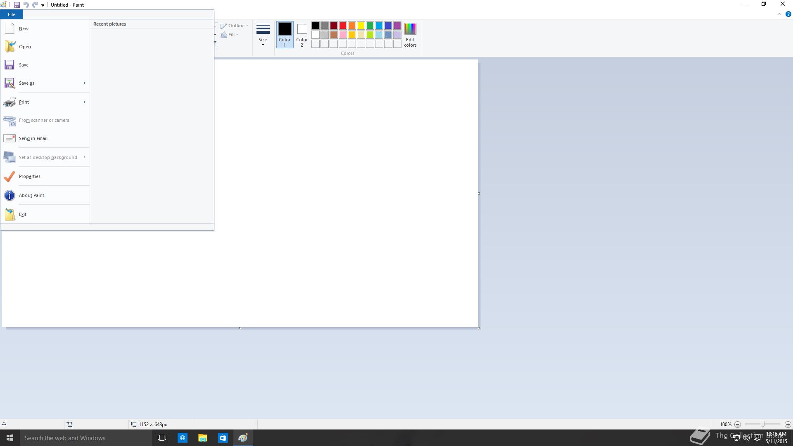Choose Save from the File menu
Image resolution: width=793 pixels, height=446 pixels.
pos(24,65)
